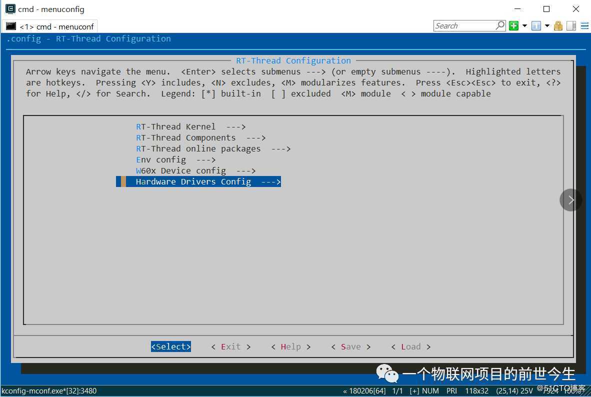
Task: Click the next image arrow overlay
Action: 570,200
